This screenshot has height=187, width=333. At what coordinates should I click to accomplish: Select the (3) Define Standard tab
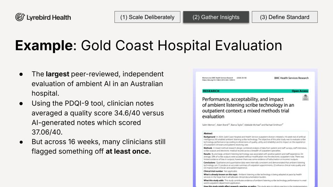pos(284,17)
